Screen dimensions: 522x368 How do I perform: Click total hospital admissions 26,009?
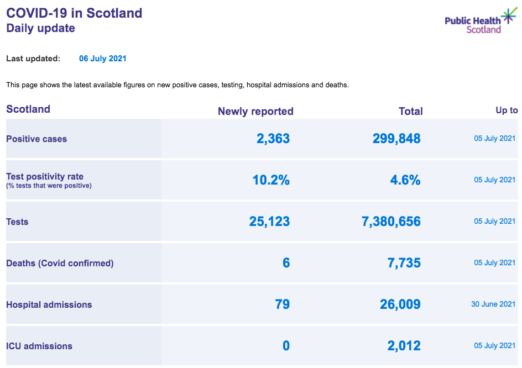coord(400,304)
